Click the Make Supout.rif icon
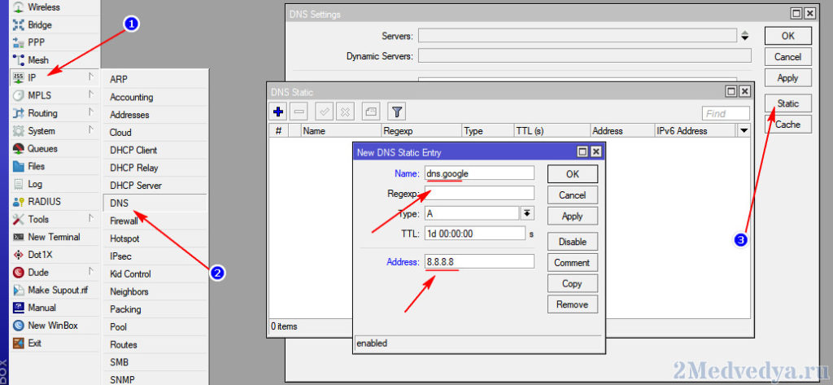This screenshot has height=385, width=833. (x=19, y=290)
